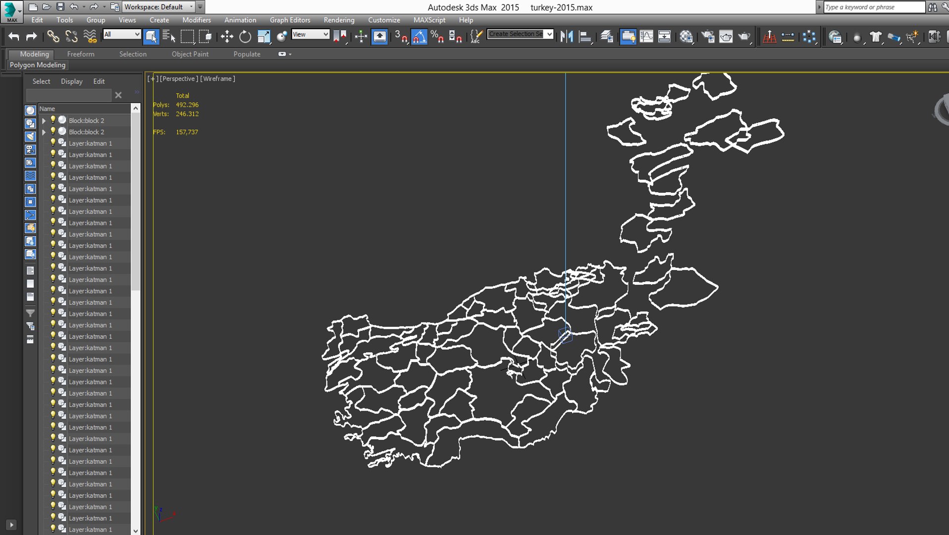Select the Select and Place tool
Viewport: 949px width, 535px height.
[282, 37]
